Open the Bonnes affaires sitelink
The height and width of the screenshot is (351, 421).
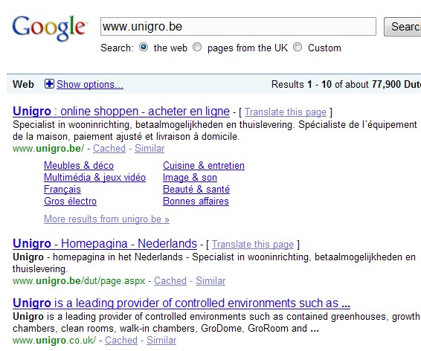click(x=196, y=201)
